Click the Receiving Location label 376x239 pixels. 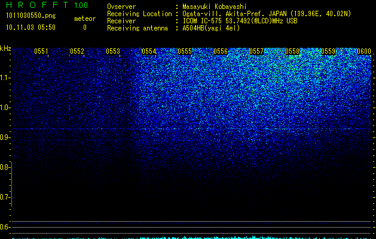tap(139, 14)
